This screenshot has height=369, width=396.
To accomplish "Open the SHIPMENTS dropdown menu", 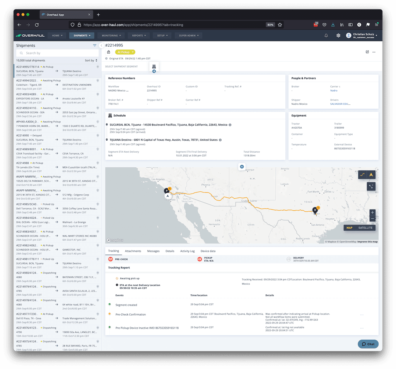I will click(82, 36).
